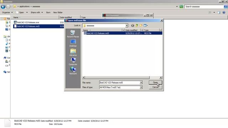Click Open in Explorer toolbar
The height and width of the screenshot is (128, 228).
(x=20, y=12)
